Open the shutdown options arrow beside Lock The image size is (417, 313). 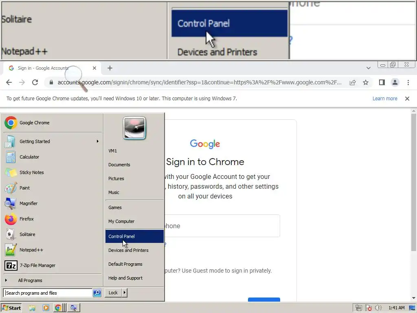tap(124, 293)
